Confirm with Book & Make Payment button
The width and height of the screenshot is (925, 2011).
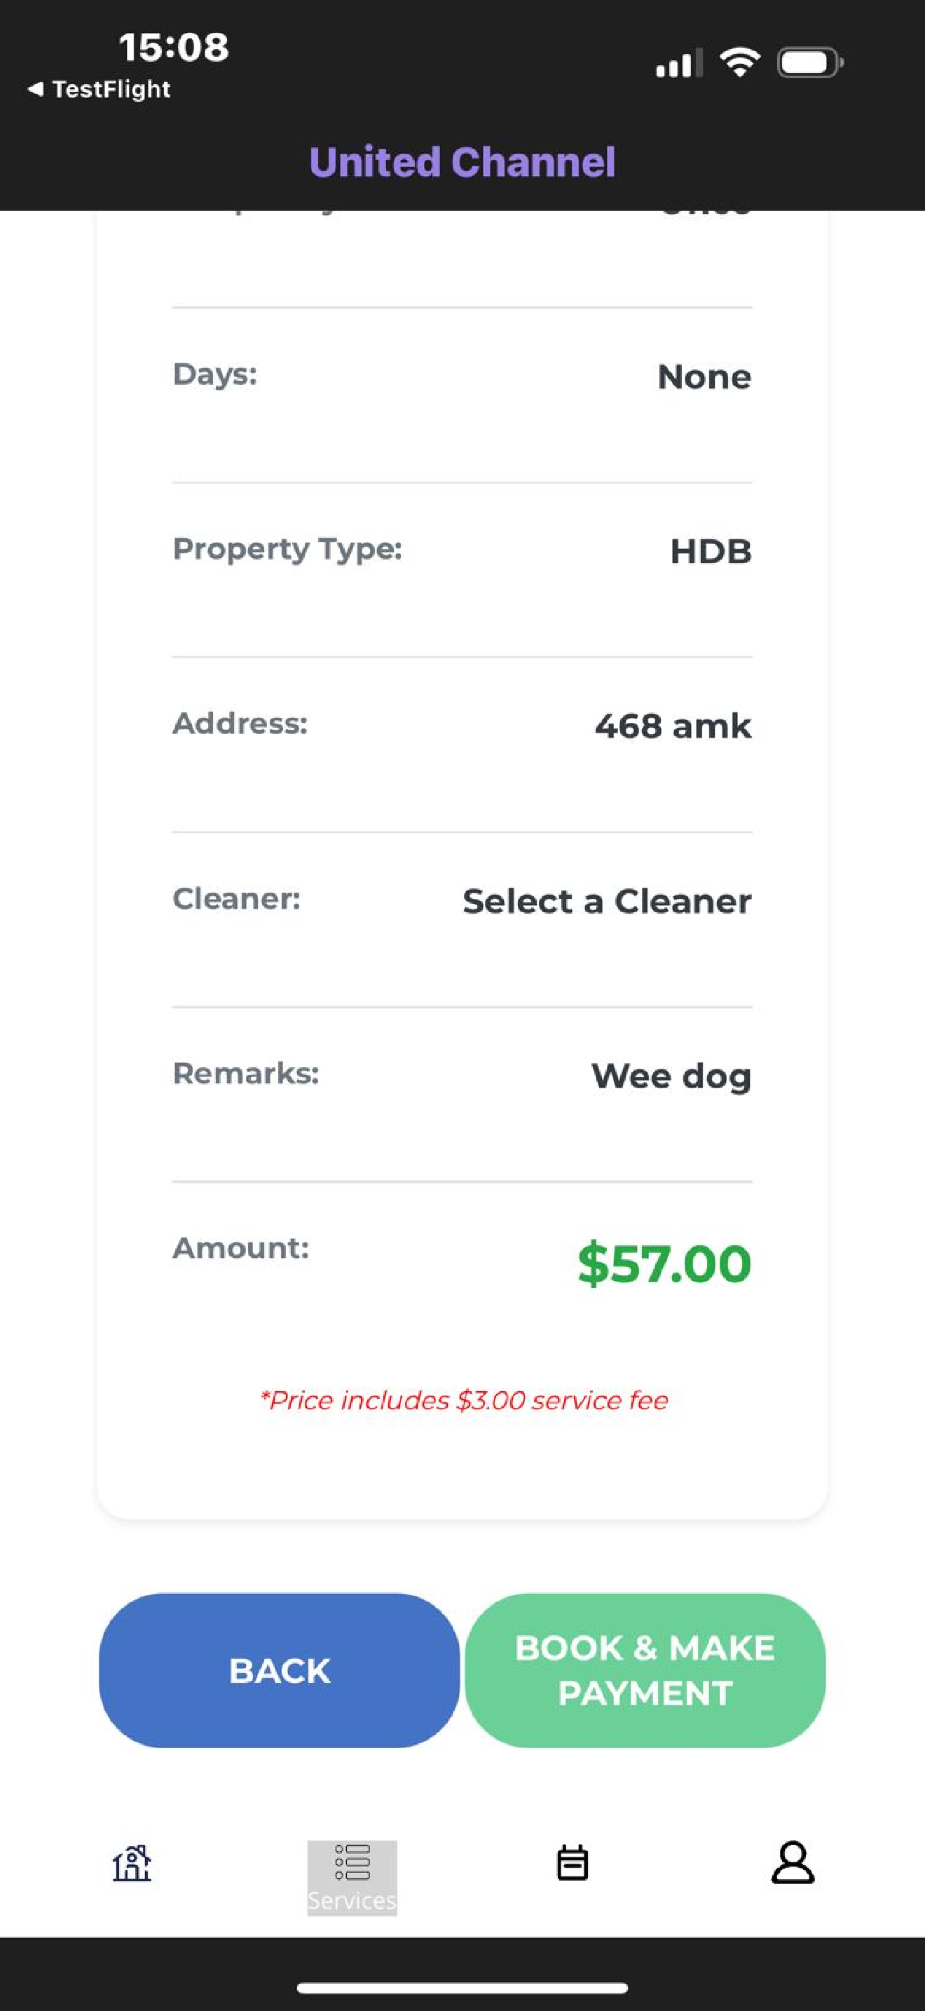click(645, 1670)
